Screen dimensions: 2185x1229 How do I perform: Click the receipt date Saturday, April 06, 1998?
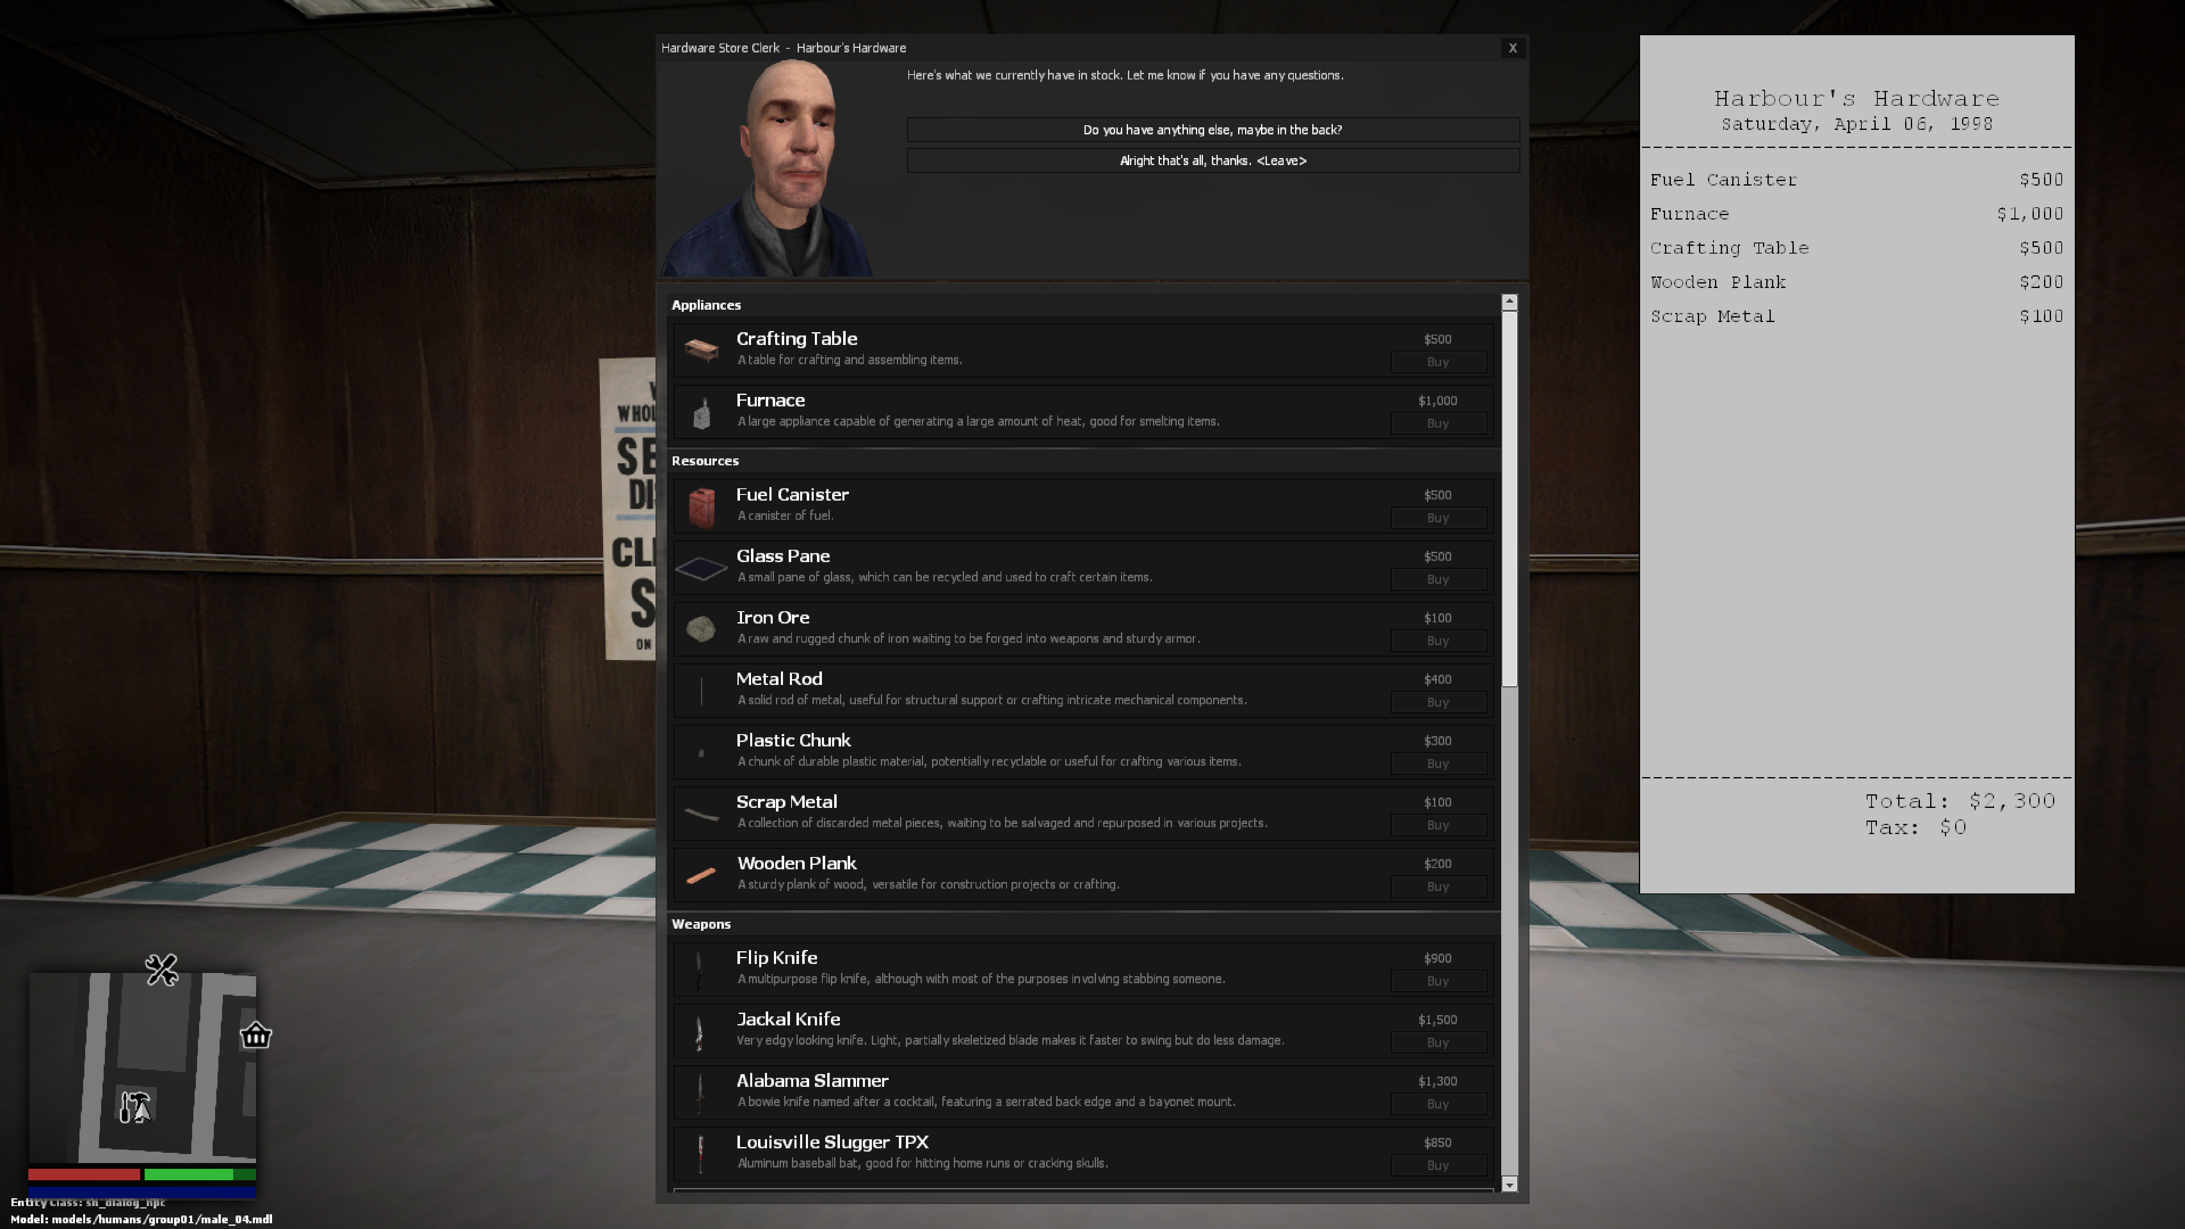[x=1857, y=124]
